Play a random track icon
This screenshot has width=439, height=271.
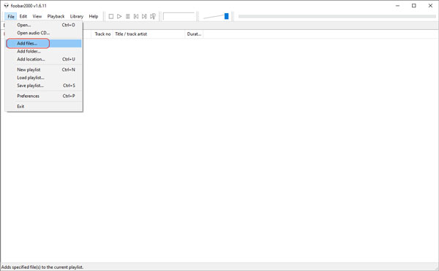pyautogui.click(x=153, y=17)
